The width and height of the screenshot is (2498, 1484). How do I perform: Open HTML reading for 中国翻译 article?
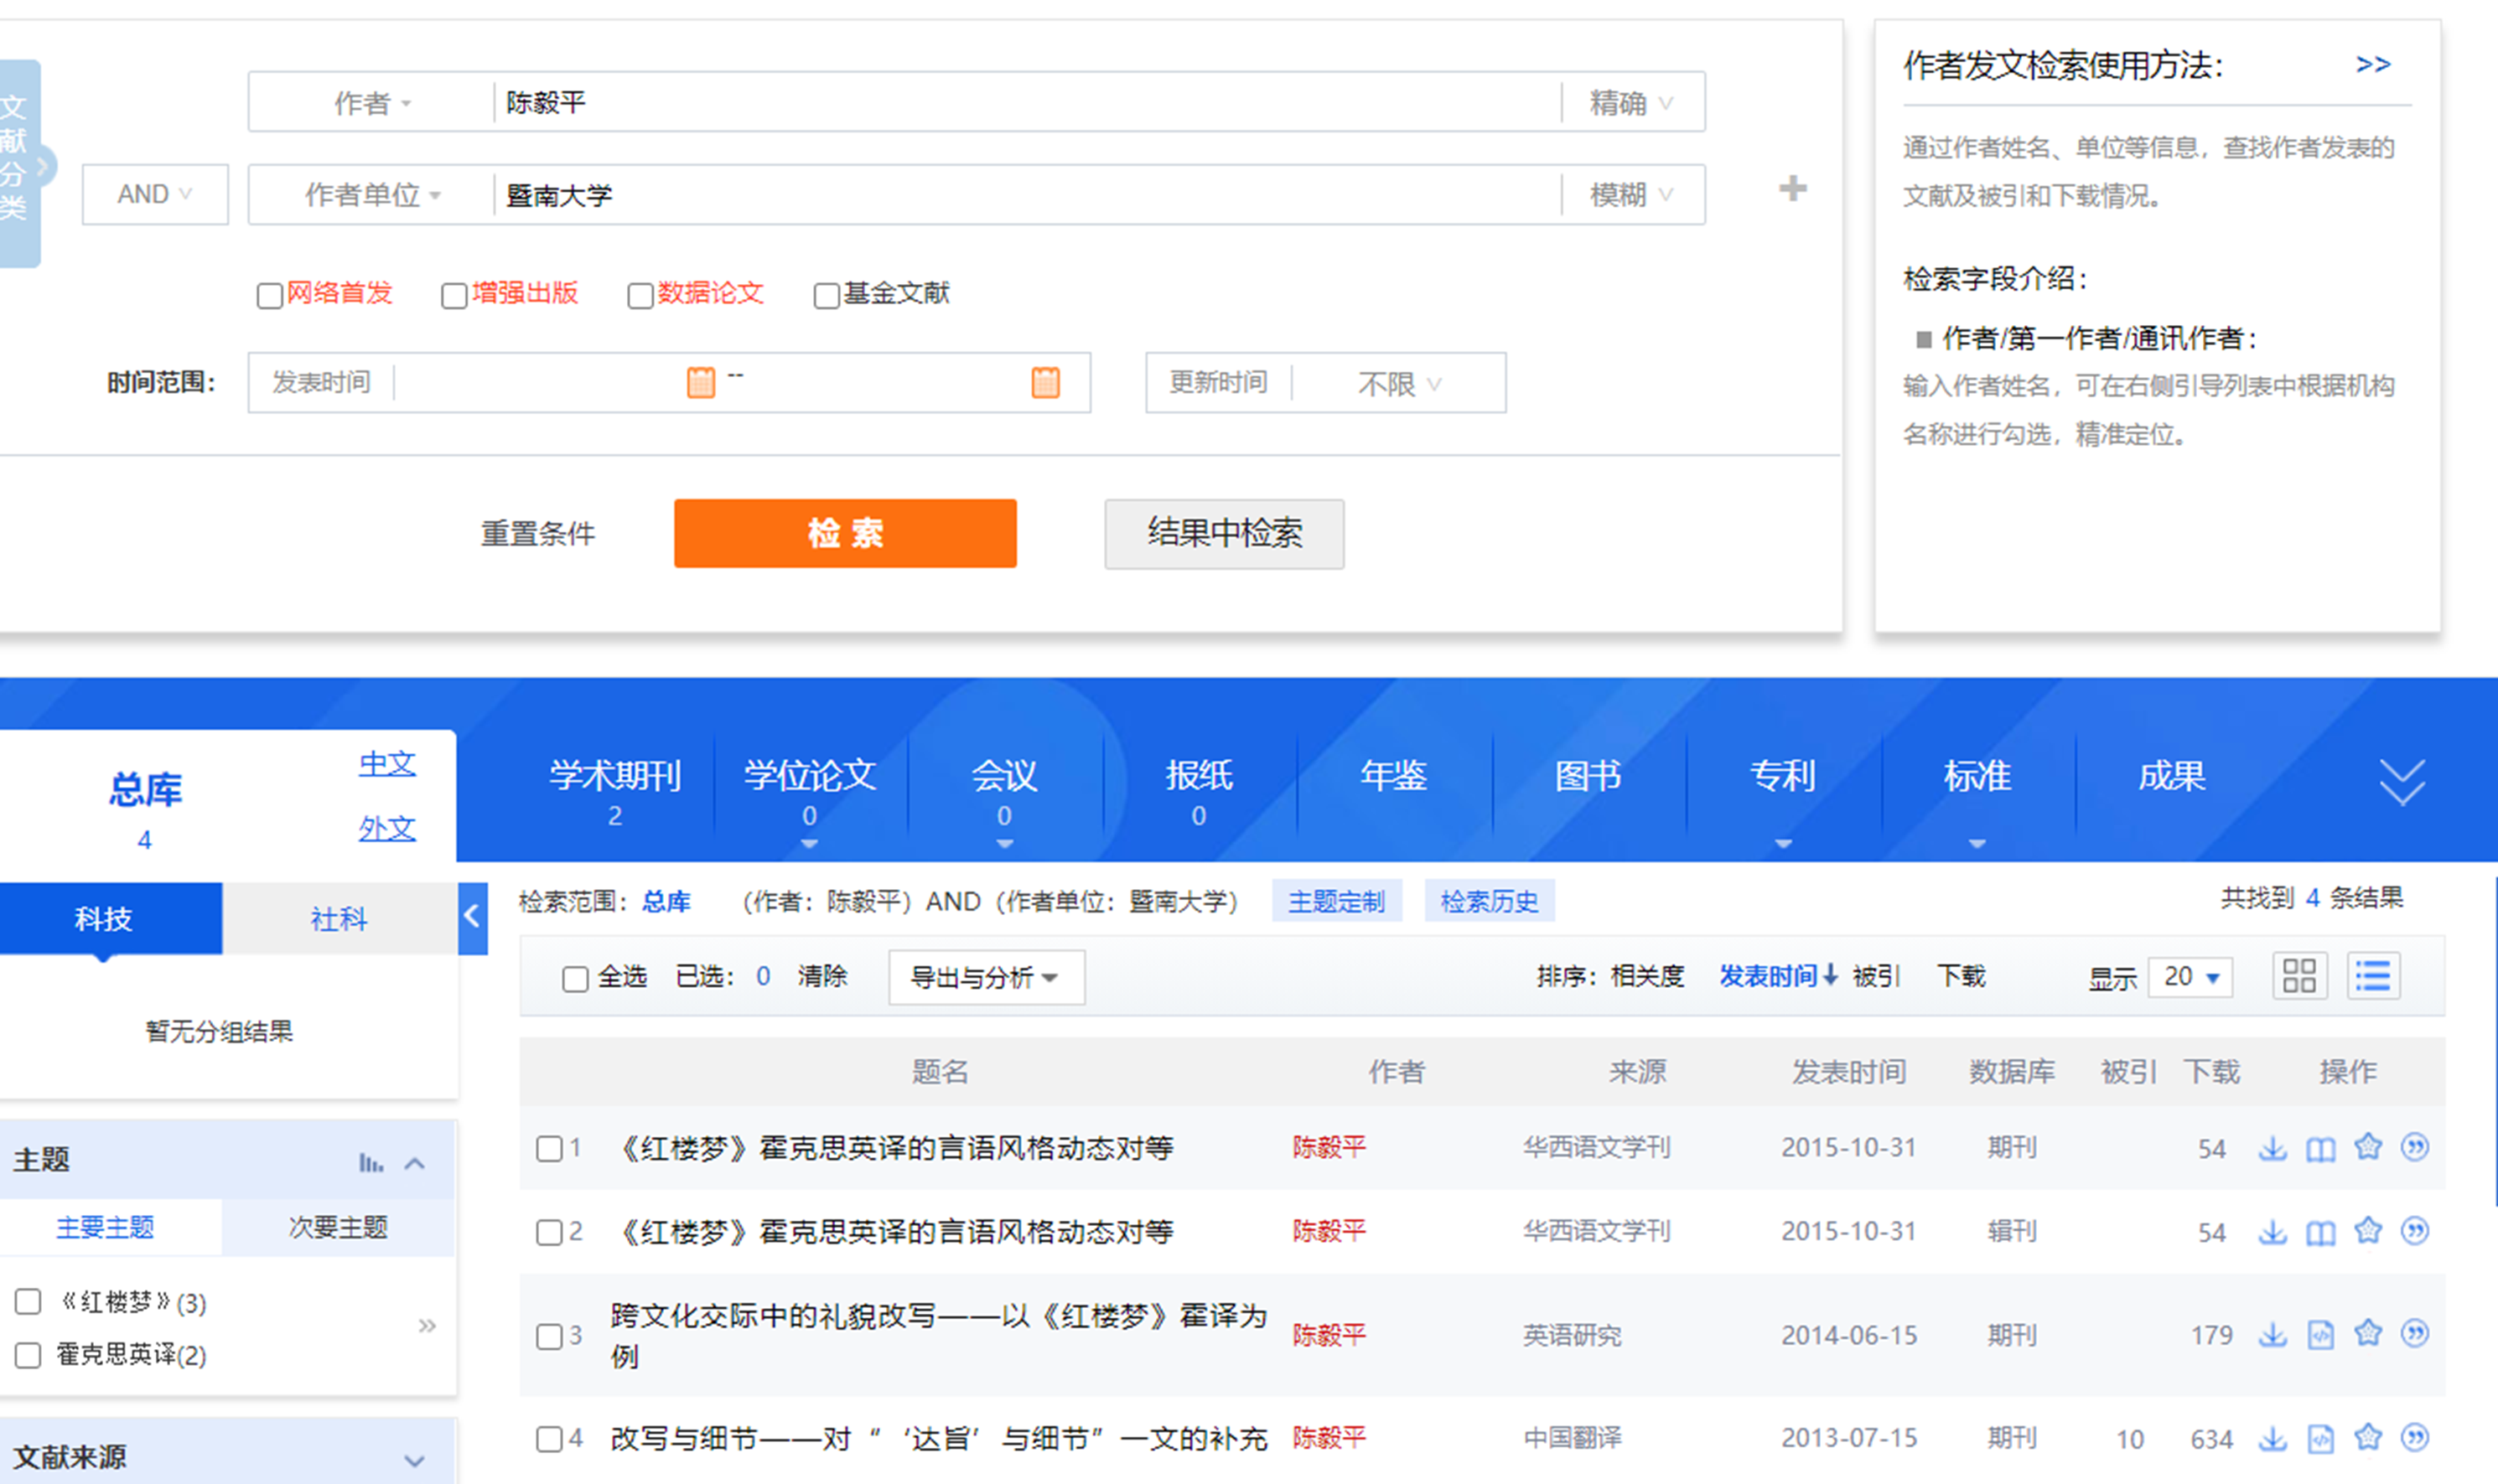[2320, 1439]
